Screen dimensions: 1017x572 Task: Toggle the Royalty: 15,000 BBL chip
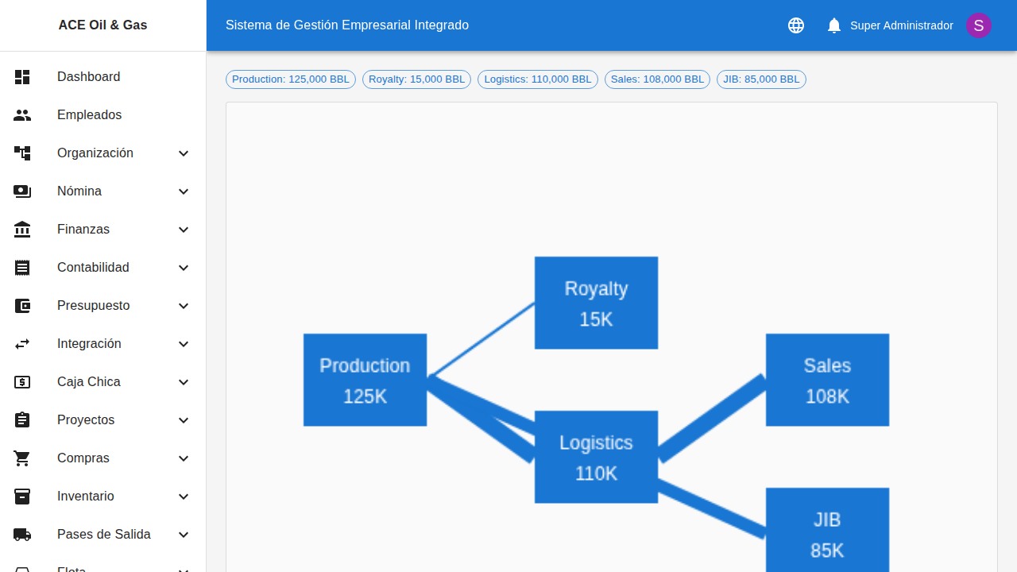[x=416, y=79]
